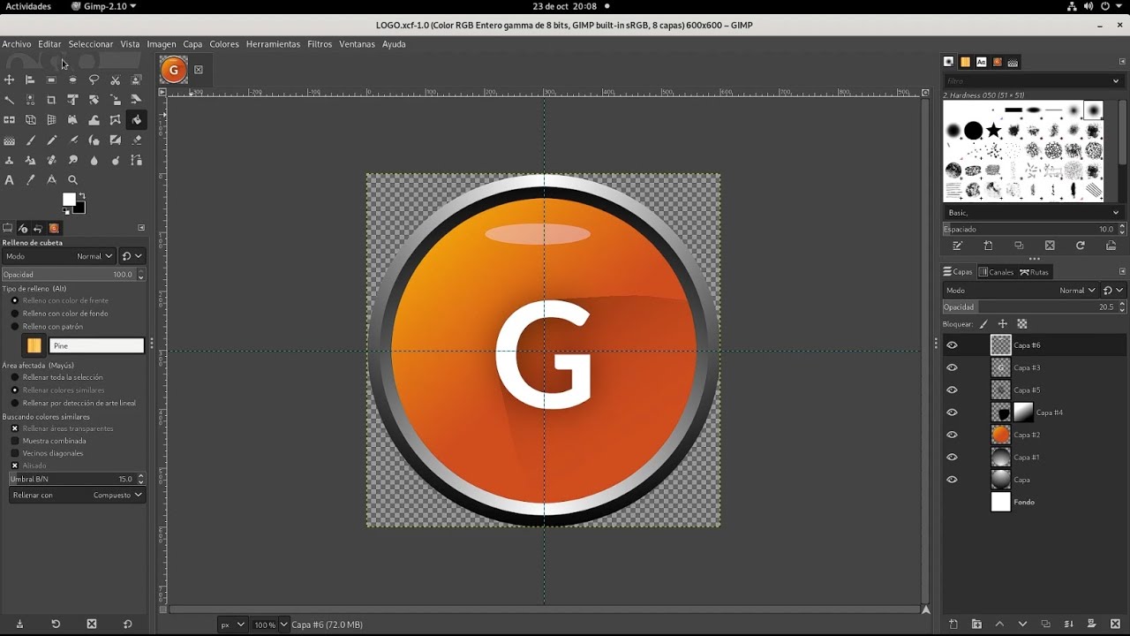1130x636 pixels.
Task: Select the Rectangle Select tool
Action: coord(51,79)
